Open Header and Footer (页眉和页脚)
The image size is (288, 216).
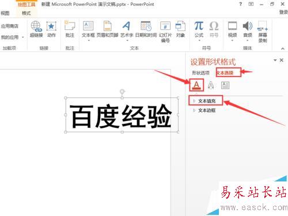pyautogui.click(x=107, y=29)
